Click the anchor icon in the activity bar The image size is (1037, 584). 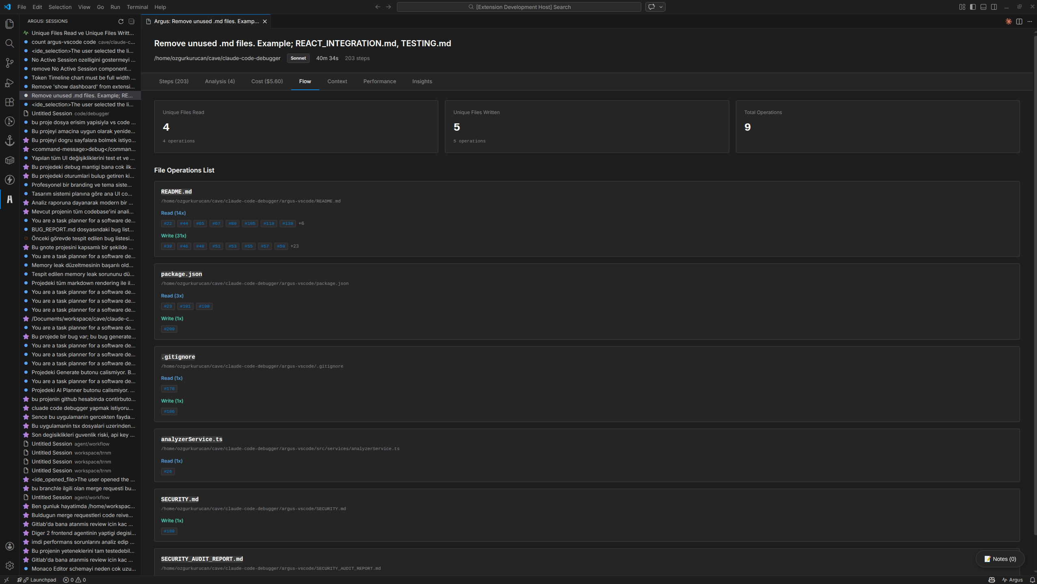point(9,141)
